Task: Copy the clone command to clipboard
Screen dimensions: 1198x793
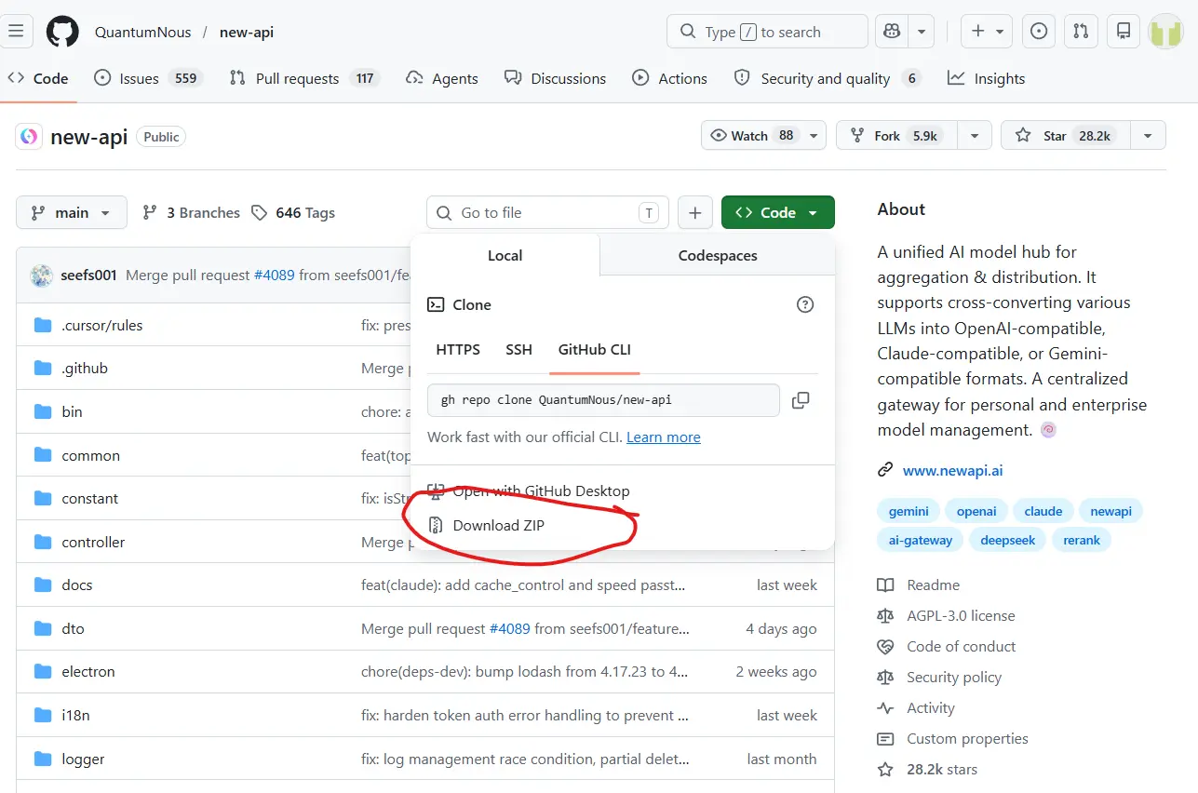Action: [x=801, y=400]
